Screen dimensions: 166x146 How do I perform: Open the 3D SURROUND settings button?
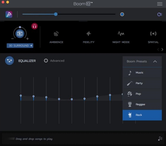pos(20,46)
